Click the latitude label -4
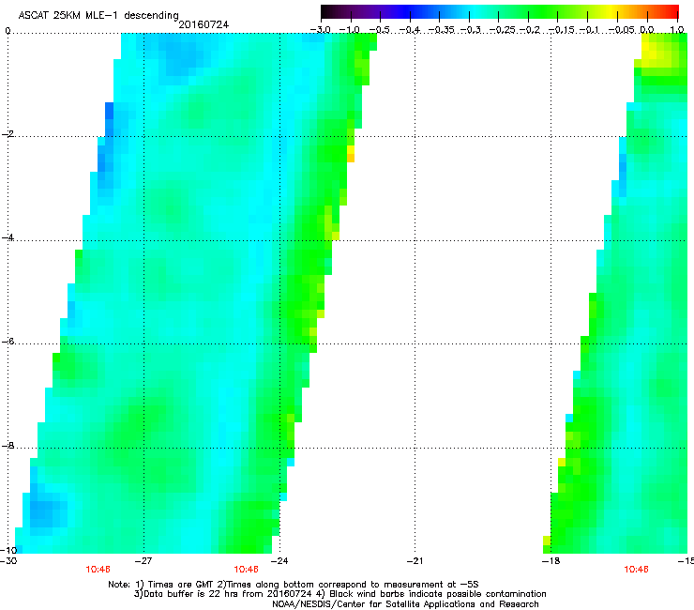This screenshot has width=694, height=610. pyautogui.click(x=8, y=237)
